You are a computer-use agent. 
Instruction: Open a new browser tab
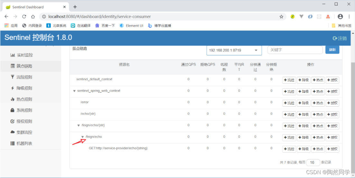point(75,7)
